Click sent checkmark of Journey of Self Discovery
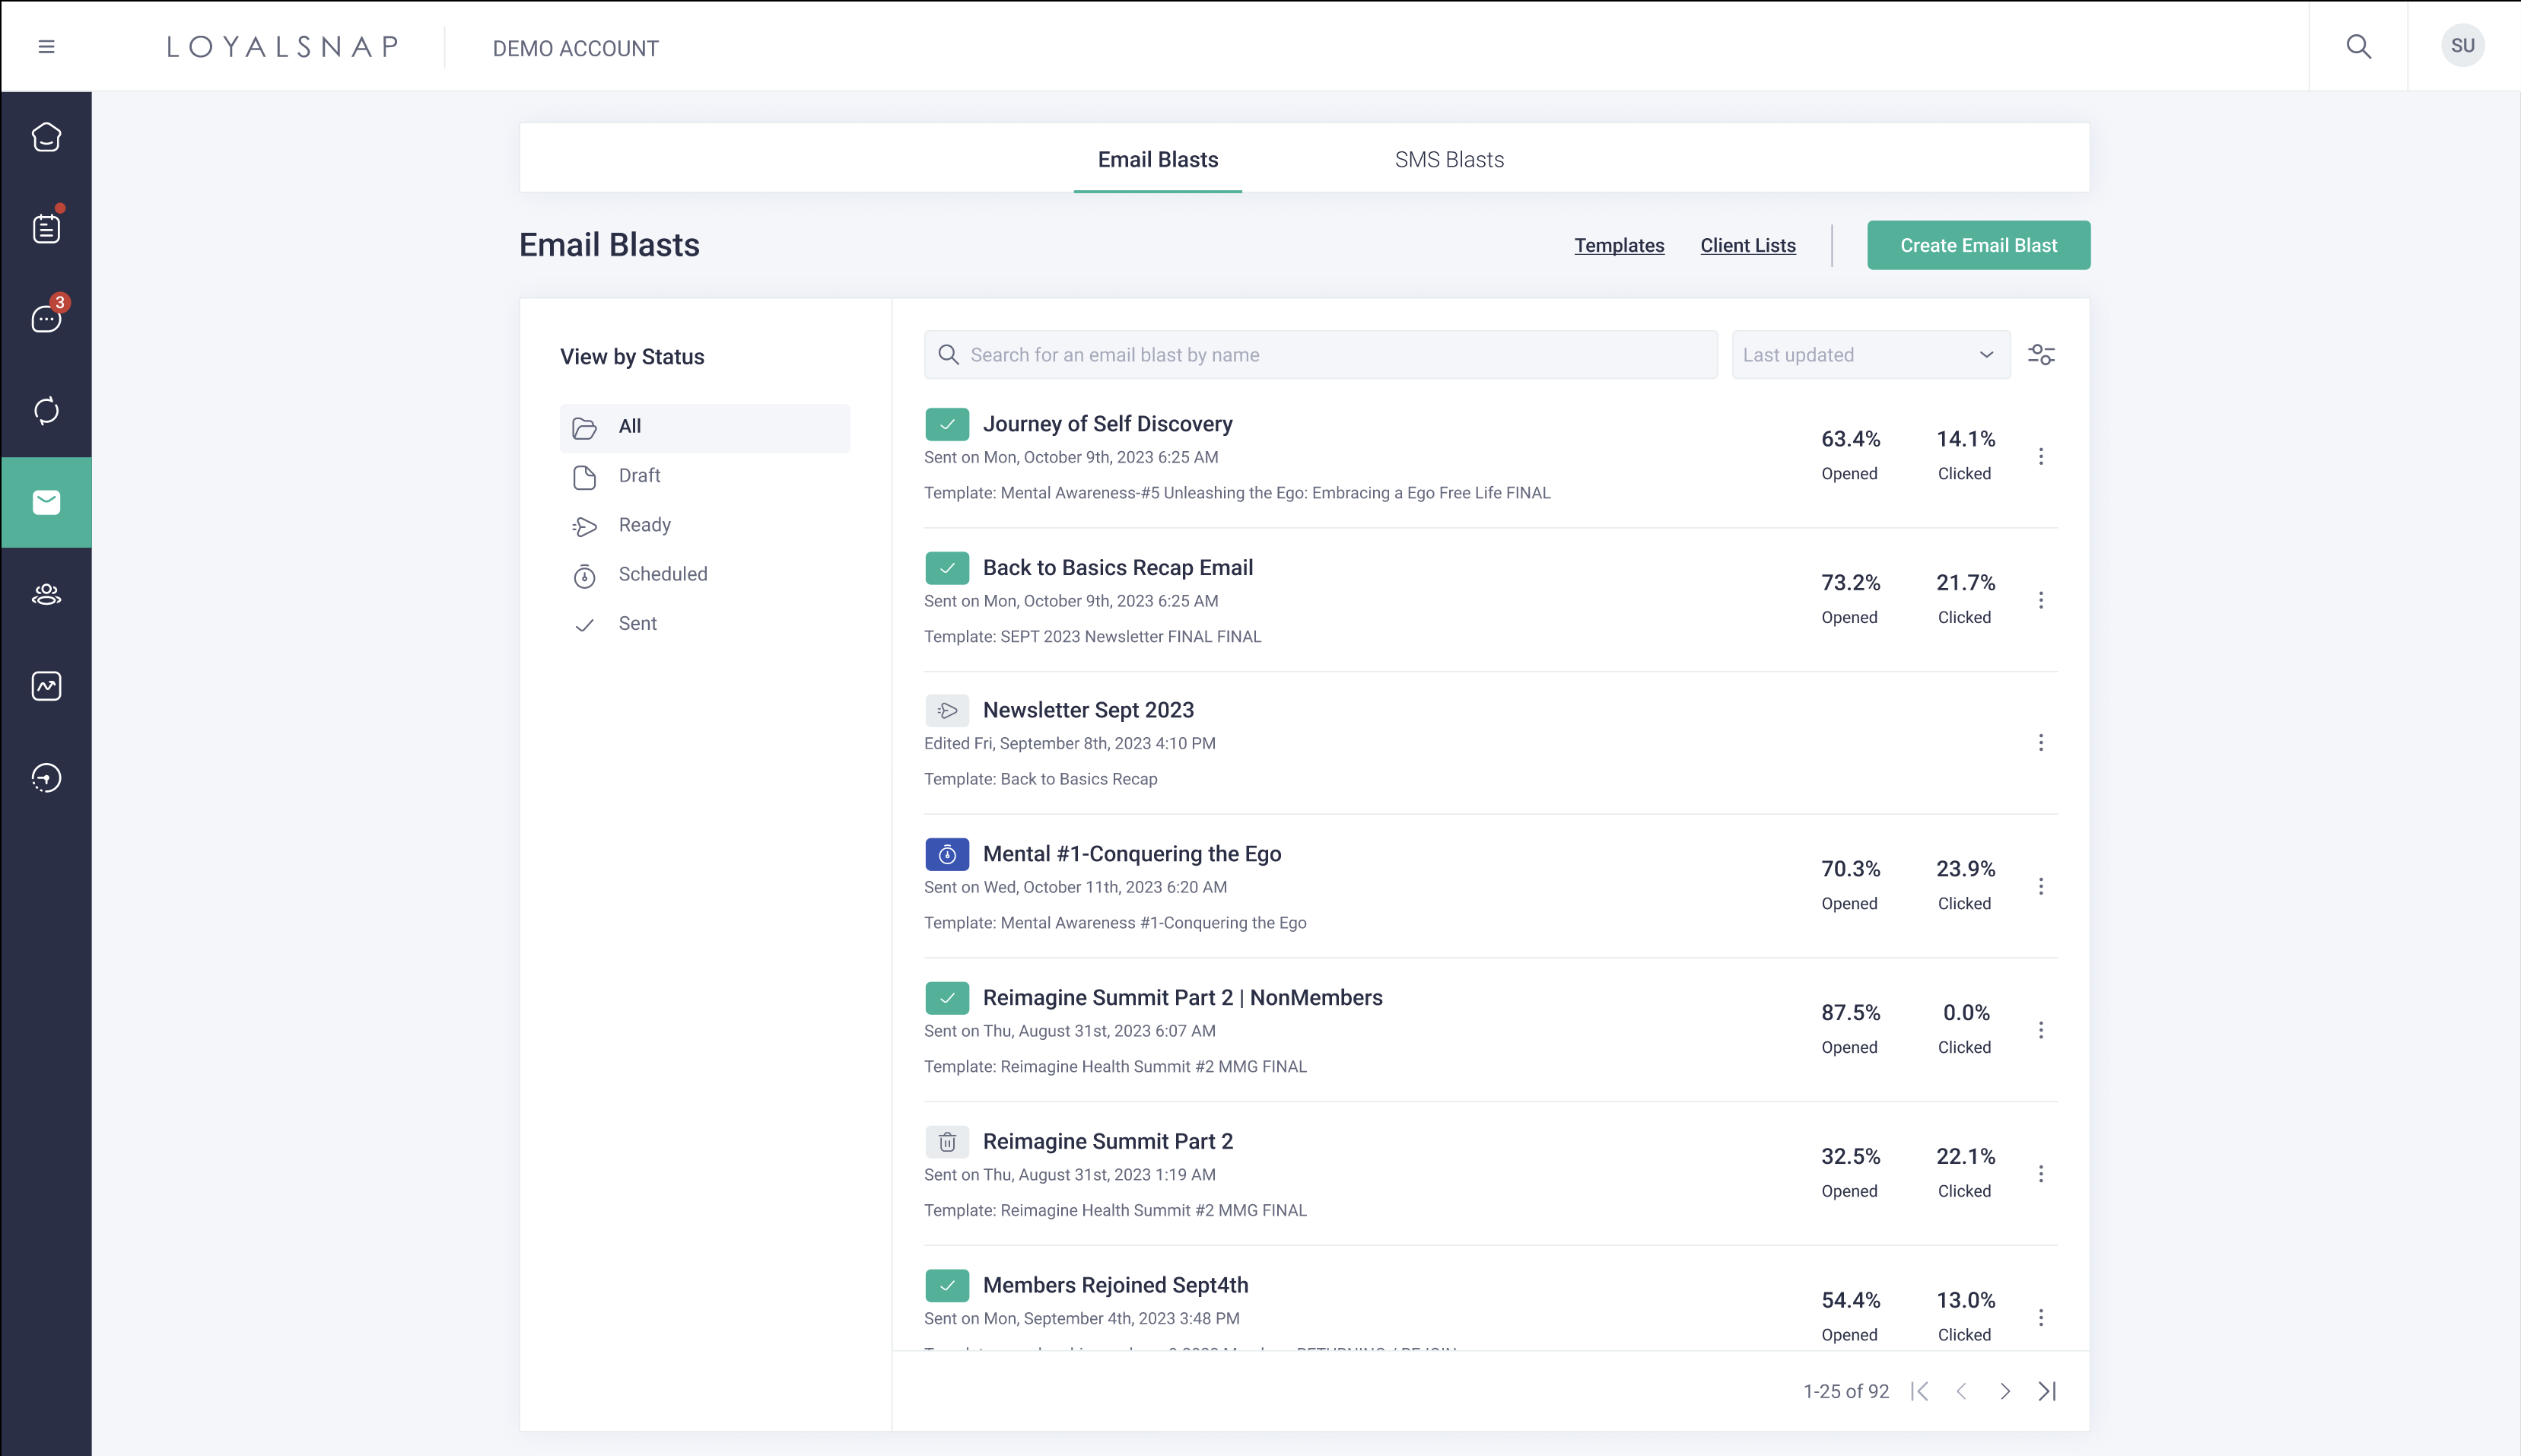Viewport: 2521px width, 1456px height. [946, 424]
